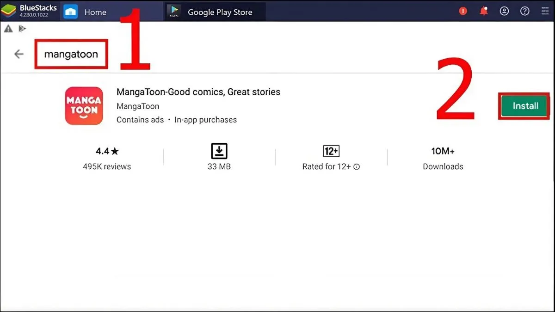Go back using the left arrow
Screen dimensions: 555x312
click(18, 54)
